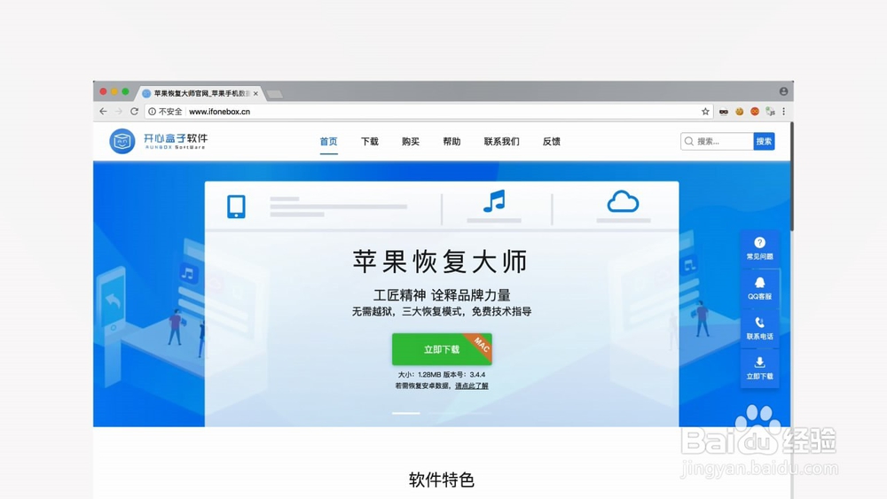Screen dimensions: 887x499
Task: Select the 苹果恢复大师官网 browser tab
Action: click(x=200, y=93)
